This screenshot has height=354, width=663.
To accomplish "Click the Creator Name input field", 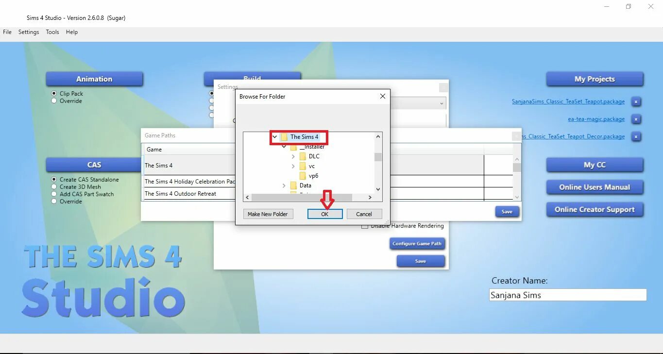I will click(x=568, y=295).
